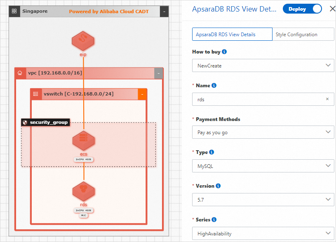
Task: Click info icon next to How to buy
Action: pyautogui.click(x=224, y=52)
